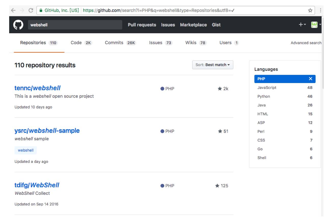The image size is (327, 221).
Task: Open the Sort: Best match dropdown
Action: pyautogui.click(x=213, y=65)
